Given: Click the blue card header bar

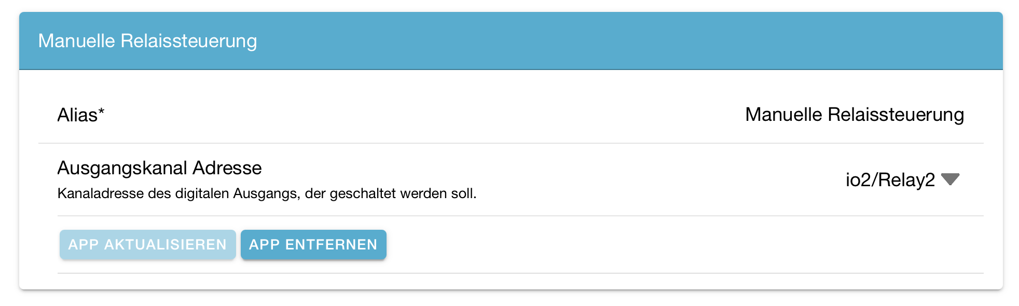Looking at the screenshot, I should 571,41.
